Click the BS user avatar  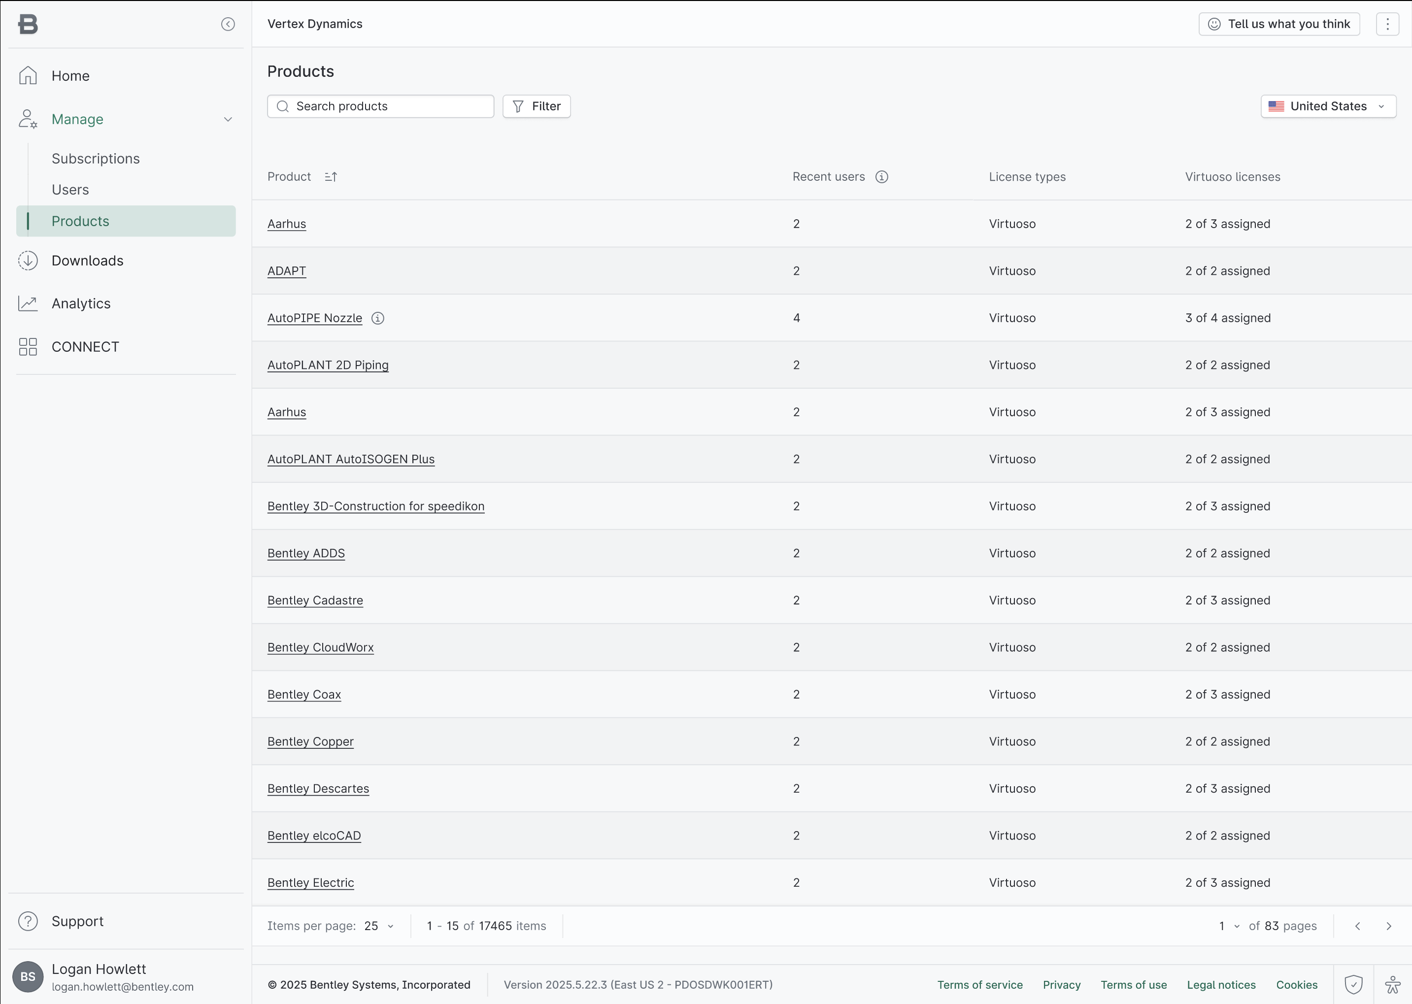click(x=28, y=976)
